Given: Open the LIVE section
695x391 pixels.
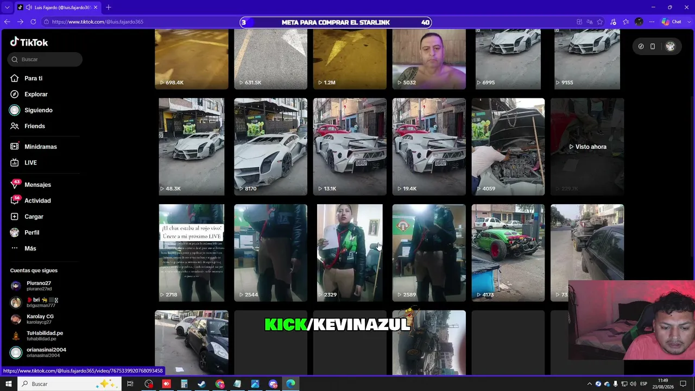Looking at the screenshot, I should pos(23,162).
